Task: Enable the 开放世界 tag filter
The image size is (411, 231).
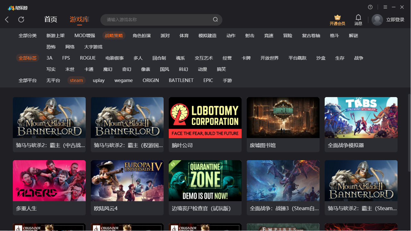Action: pos(270,58)
